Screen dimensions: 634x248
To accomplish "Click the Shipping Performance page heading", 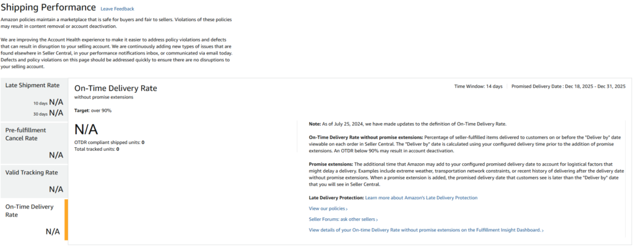I will [50, 7].
